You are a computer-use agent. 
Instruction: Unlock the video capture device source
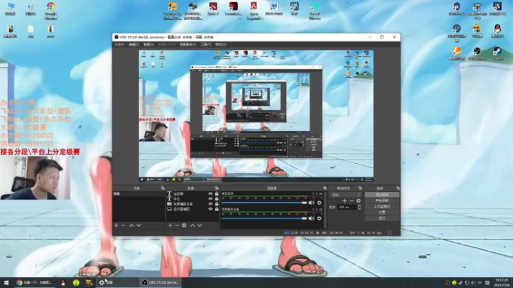(217, 204)
